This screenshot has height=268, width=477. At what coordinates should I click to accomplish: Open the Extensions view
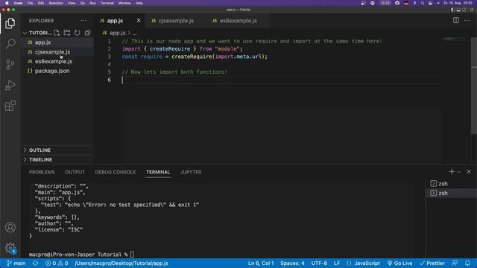pos(10,106)
